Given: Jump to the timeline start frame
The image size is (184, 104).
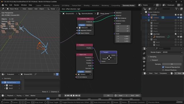Looking at the screenshot, I should pyautogui.click(x=66, y=96).
